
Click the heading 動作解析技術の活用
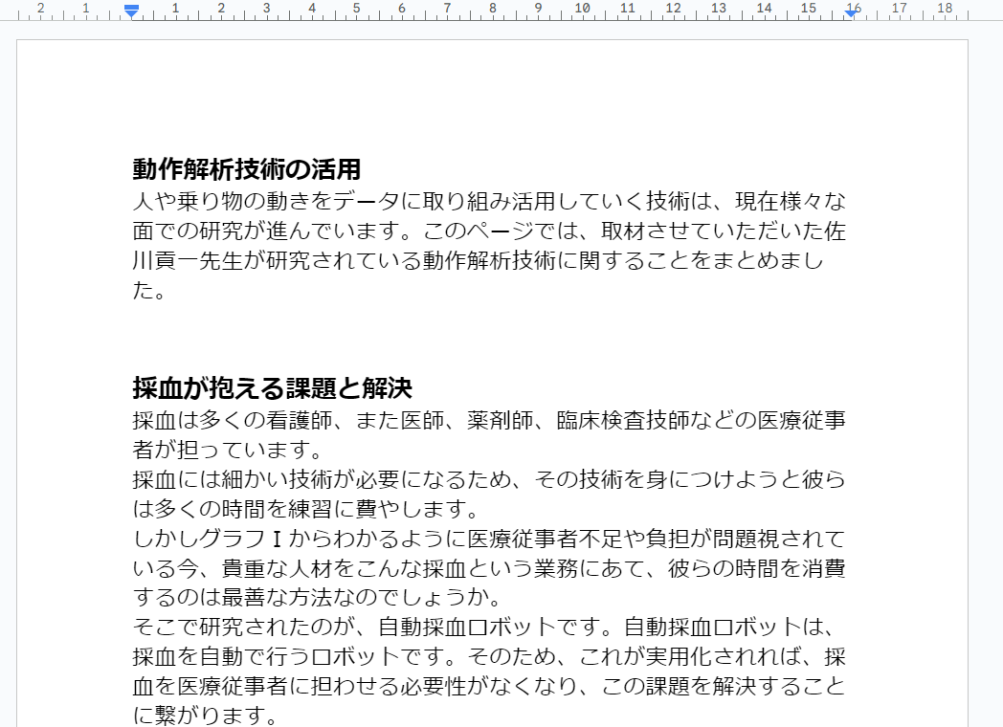[246, 170]
